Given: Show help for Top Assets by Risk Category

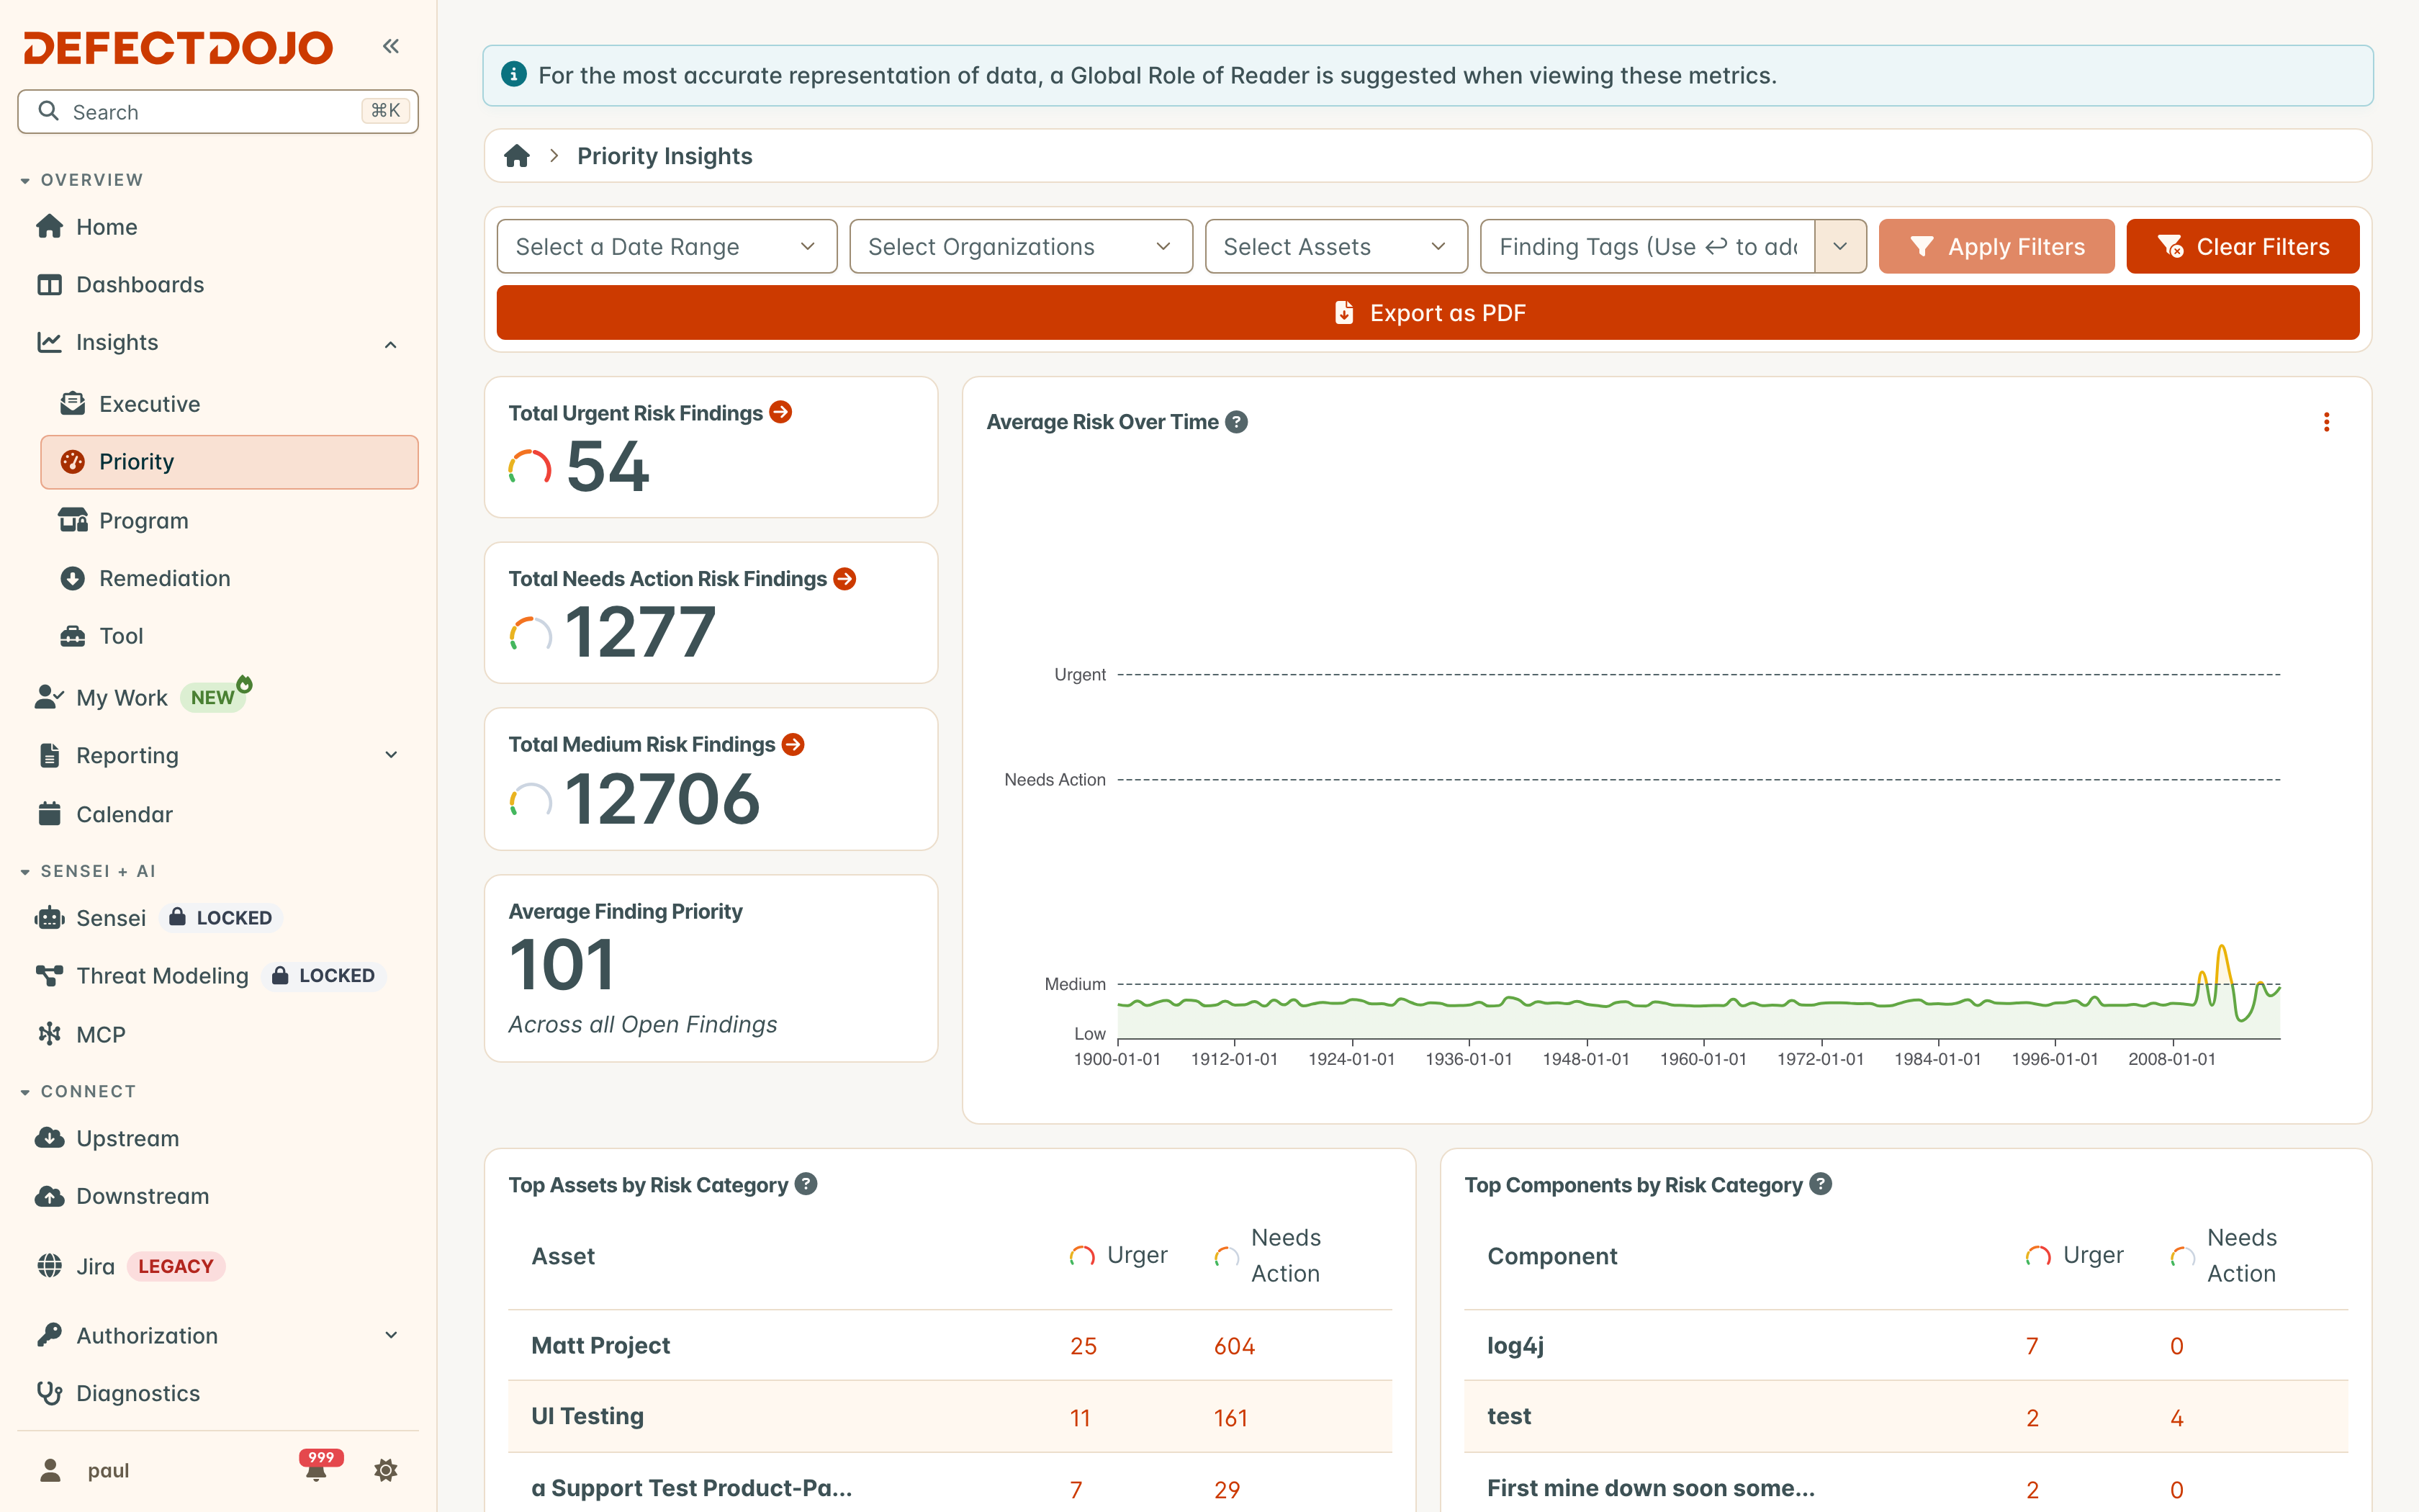Looking at the screenshot, I should click(806, 1184).
